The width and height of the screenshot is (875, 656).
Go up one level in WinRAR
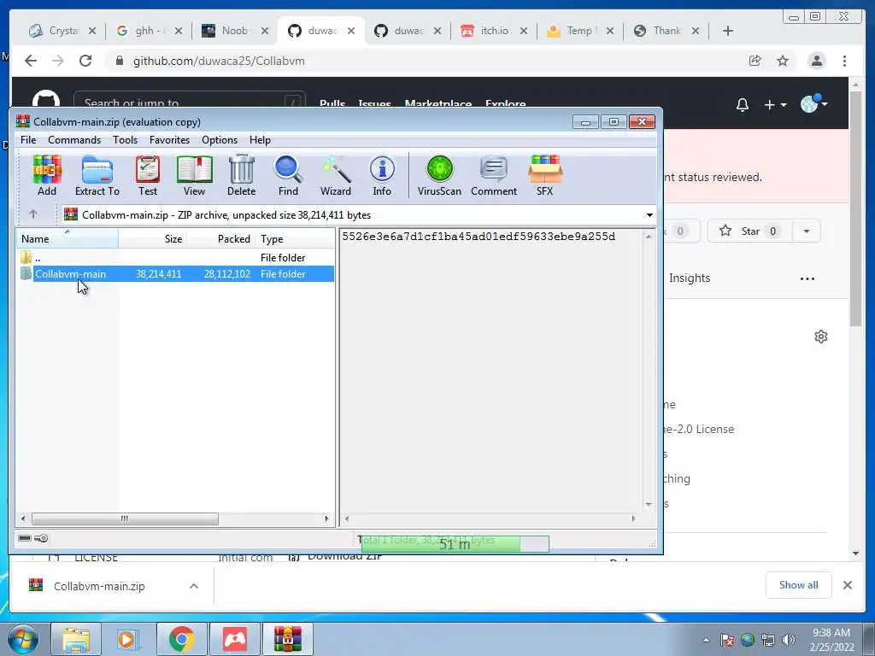33,214
